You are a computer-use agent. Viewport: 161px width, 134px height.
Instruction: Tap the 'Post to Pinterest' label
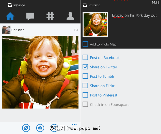(x=104, y=95)
